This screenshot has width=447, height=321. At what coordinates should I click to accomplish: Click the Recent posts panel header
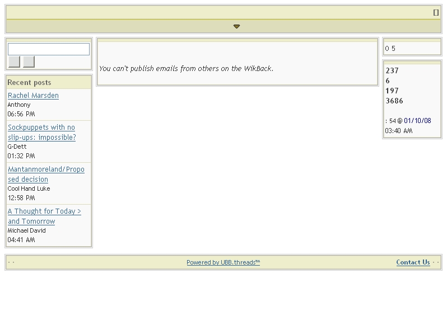pyautogui.click(x=29, y=83)
